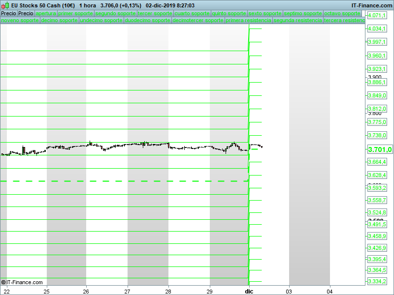The width and height of the screenshot is (394, 295).
Task: Click the 'primer soporte' indicator label
Action: (x=75, y=14)
